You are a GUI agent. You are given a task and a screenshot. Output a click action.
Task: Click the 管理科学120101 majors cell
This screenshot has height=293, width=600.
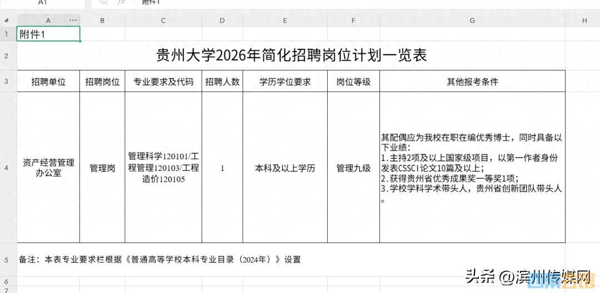[x=163, y=168]
